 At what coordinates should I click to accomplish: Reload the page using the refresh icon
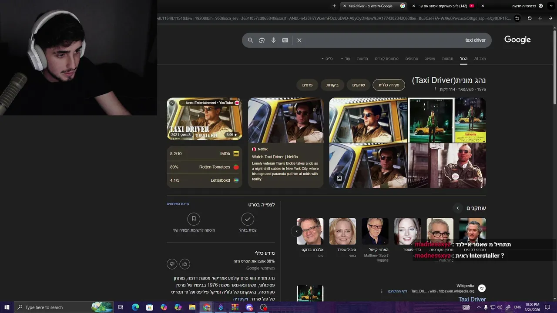pyautogui.click(x=530, y=18)
